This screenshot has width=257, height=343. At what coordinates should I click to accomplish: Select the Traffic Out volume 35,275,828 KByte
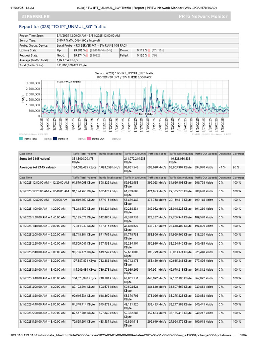pos(180,296)
